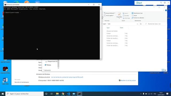Open iStart settings gear
The height and width of the screenshot is (96, 171).
click(x=165, y=3)
